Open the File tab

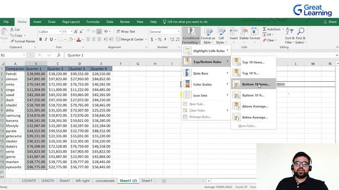click(6, 22)
